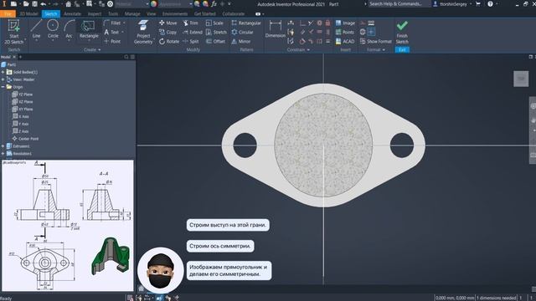
Task: Expand Solid Bodies(1) node
Action: tap(3, 72)
